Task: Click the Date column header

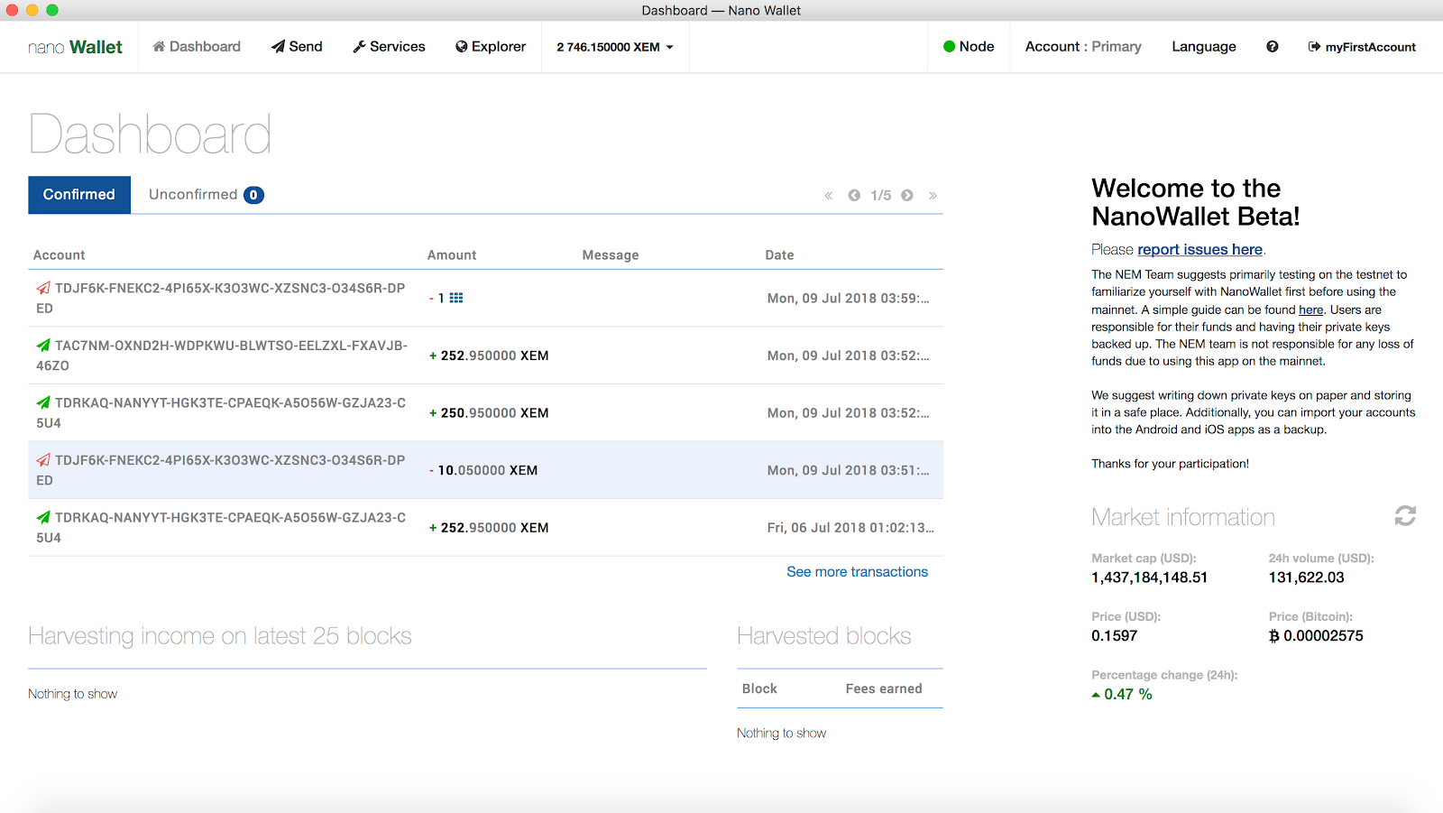Action: point(779,255)
